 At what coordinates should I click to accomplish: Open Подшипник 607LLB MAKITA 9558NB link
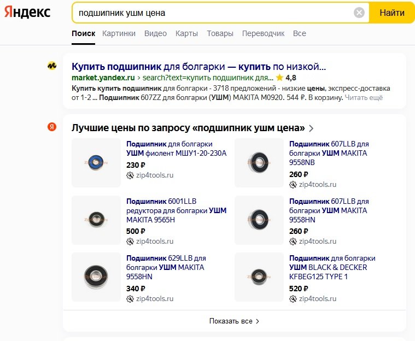(329, 153)
